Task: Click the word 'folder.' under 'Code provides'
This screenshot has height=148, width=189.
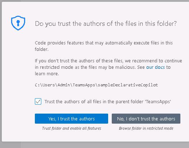Action: (x=42, y=49)
